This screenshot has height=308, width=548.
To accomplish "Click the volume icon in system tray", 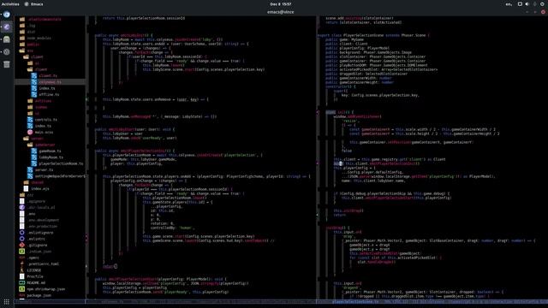I will [527, 4].
